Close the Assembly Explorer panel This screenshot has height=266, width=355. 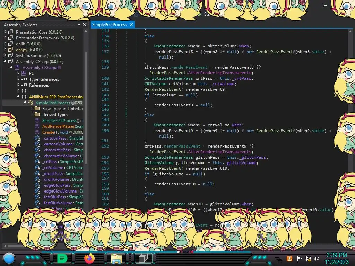click(x=85, y=25)
